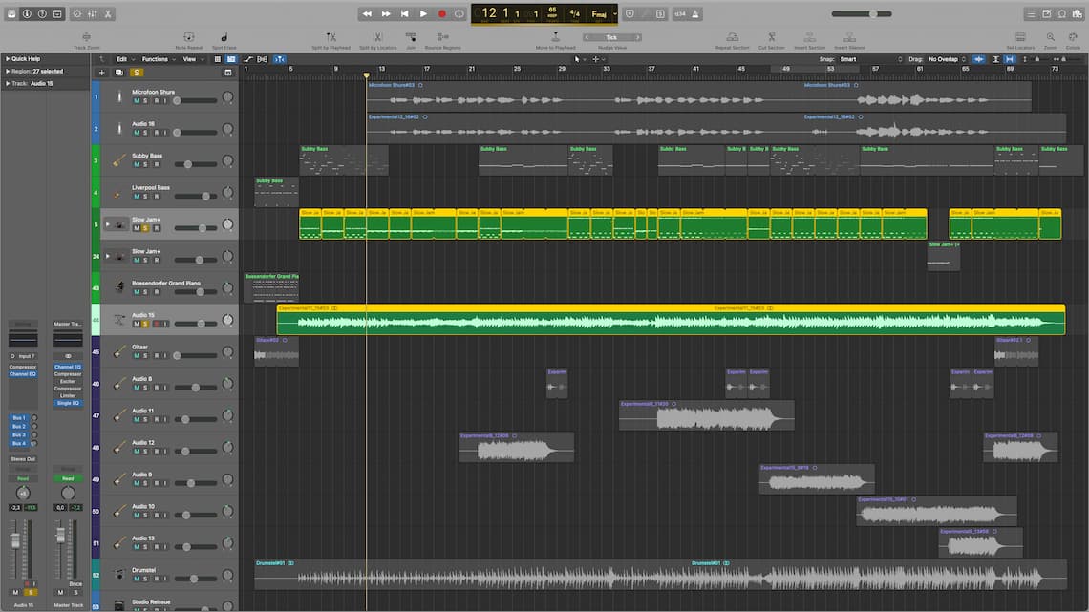The width and height of the screenshot is (1089, 612).
Task: Open the Library panel icon
Action: point(11,14)
